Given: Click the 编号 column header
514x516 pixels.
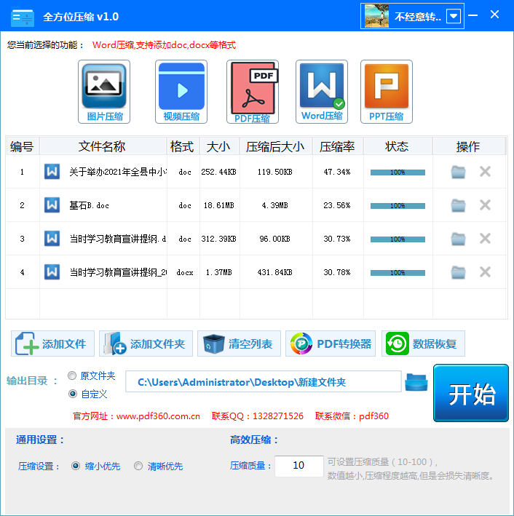Looking at the screenshot, I should 23,146.
